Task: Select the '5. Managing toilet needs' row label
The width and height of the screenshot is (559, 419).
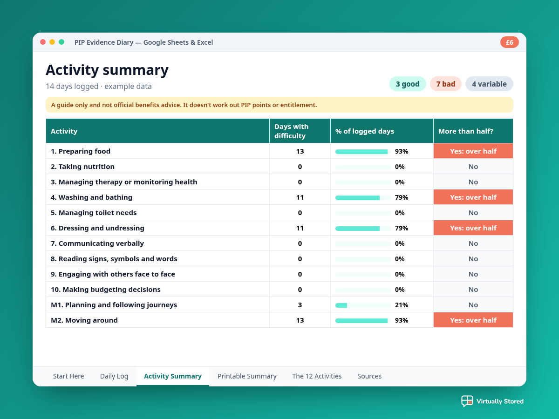Action: [94, 213]
